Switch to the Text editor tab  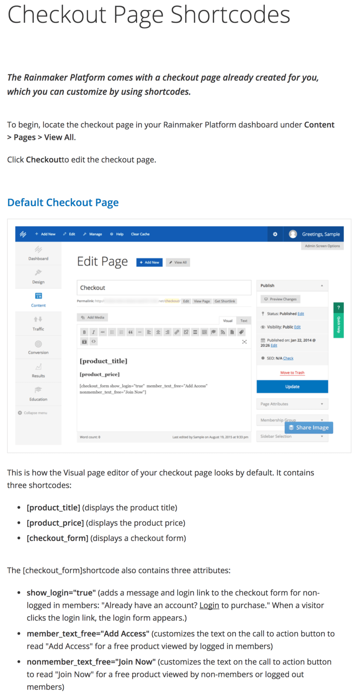pos(244,320)
